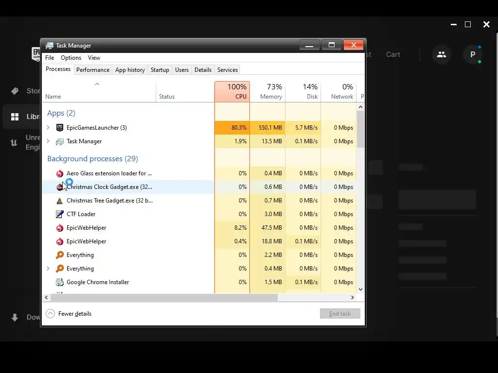The image size is (498, 373).
Task: Click the expandable Everything process icon
Action: (60, 268)
